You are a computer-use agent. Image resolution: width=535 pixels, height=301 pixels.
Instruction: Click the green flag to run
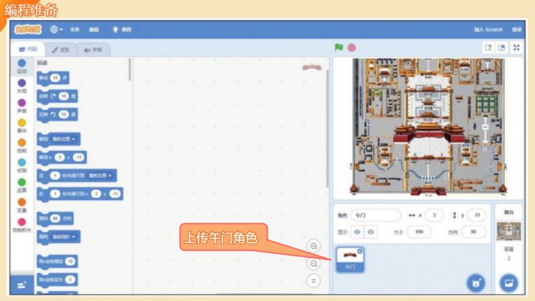[x=339, y=47]
